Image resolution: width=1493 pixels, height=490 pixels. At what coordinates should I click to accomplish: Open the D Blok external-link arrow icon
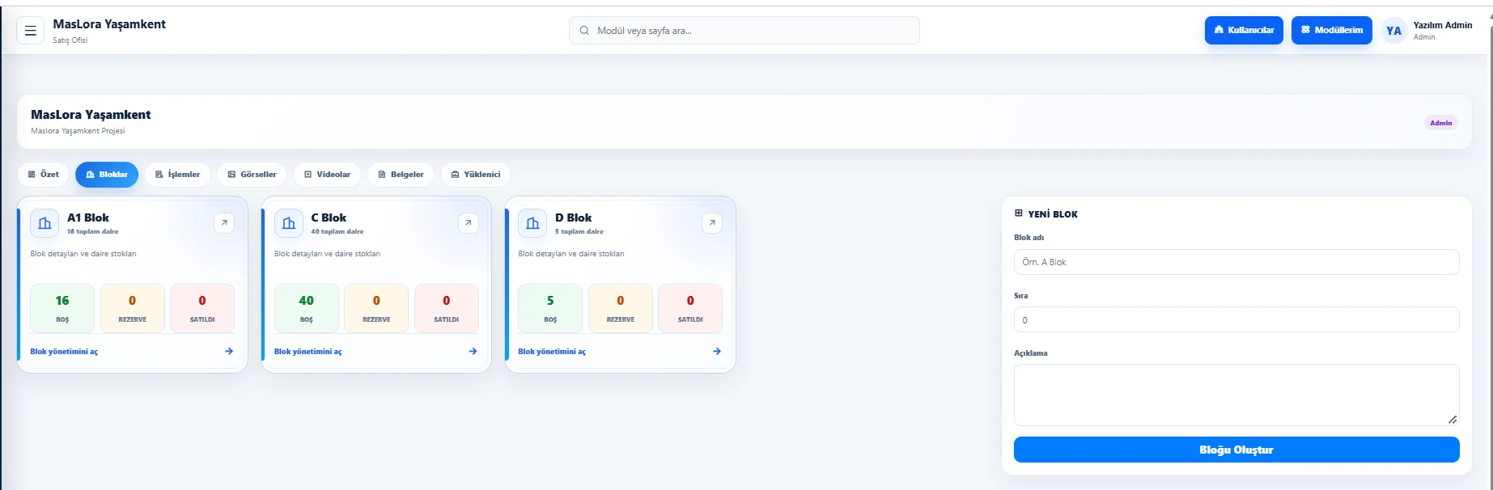pos(712,223)
